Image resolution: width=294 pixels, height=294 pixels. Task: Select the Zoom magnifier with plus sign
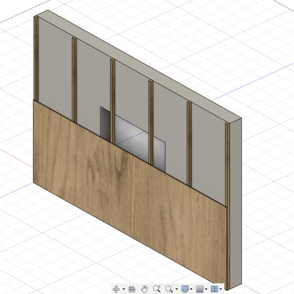coord(157,289)
